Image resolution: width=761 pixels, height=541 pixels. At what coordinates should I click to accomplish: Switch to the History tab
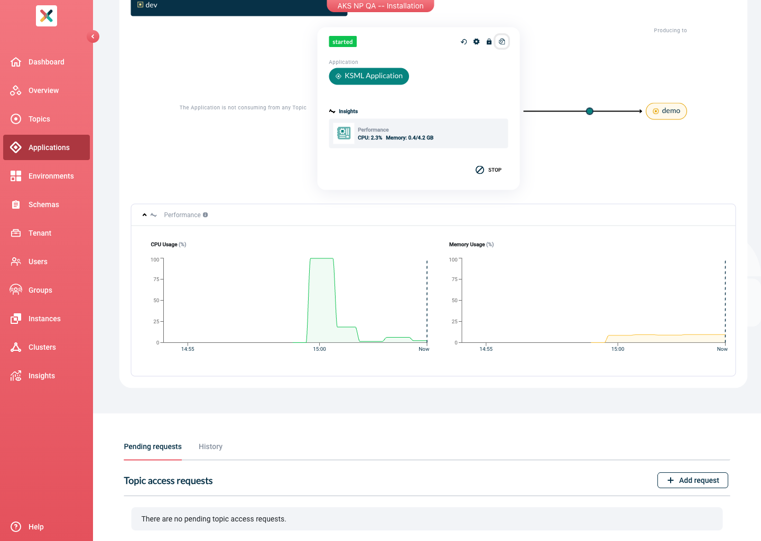point(210,446)
